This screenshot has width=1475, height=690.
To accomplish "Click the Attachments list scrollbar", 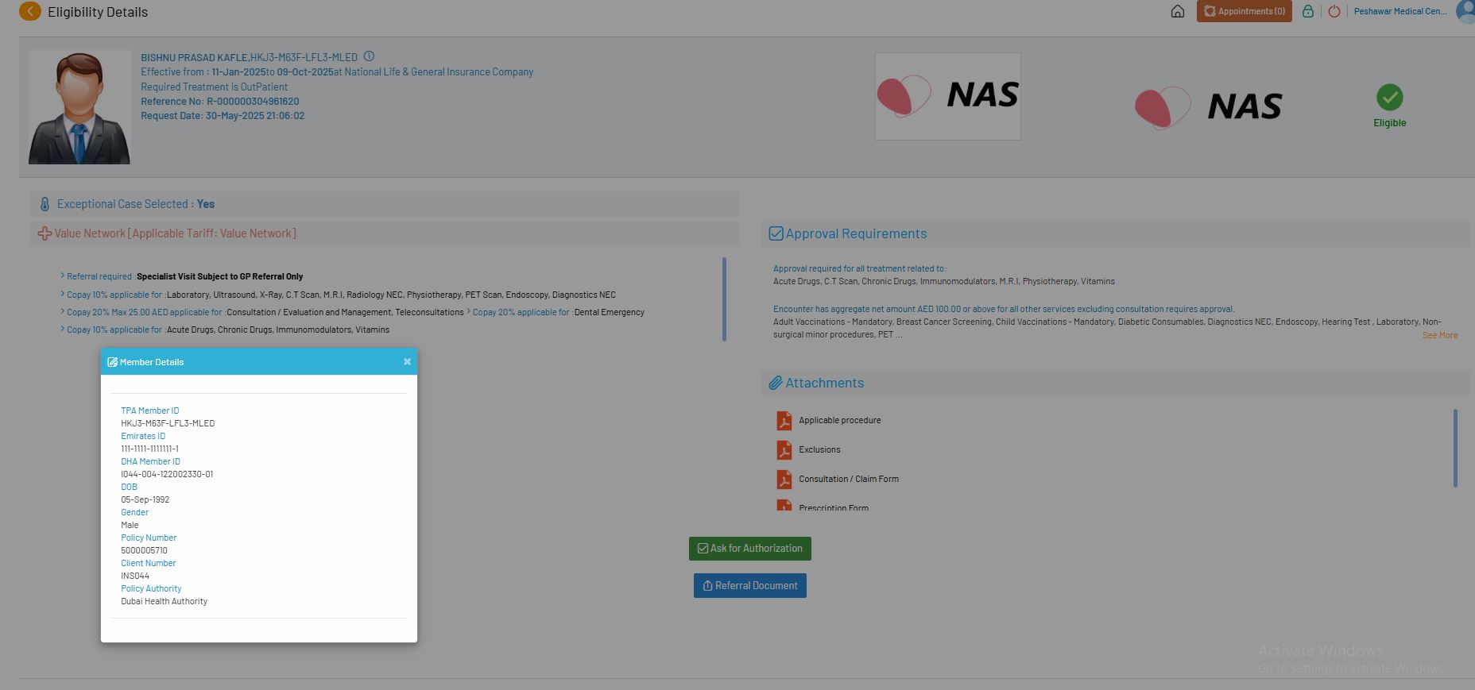I will click(1455, 448).
